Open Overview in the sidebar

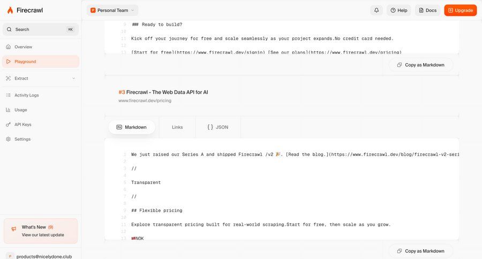click(x=41, y=47)
